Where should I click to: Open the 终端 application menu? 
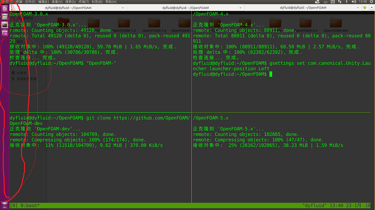coord(19,2)
